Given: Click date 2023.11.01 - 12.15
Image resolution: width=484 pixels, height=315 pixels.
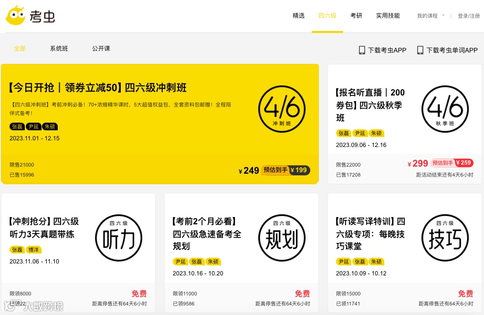Looking at the screenshot, I should pyautogui.click(x=34, y=138).
